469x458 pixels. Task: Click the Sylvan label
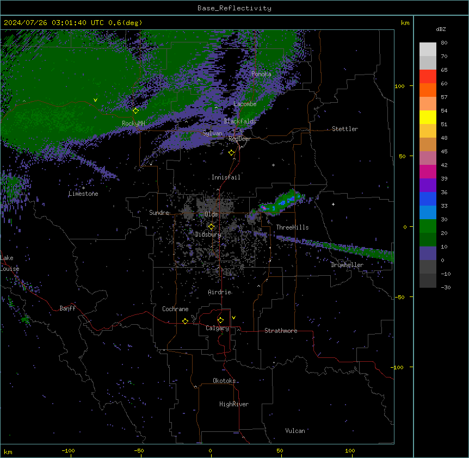[x=212, y=133]
